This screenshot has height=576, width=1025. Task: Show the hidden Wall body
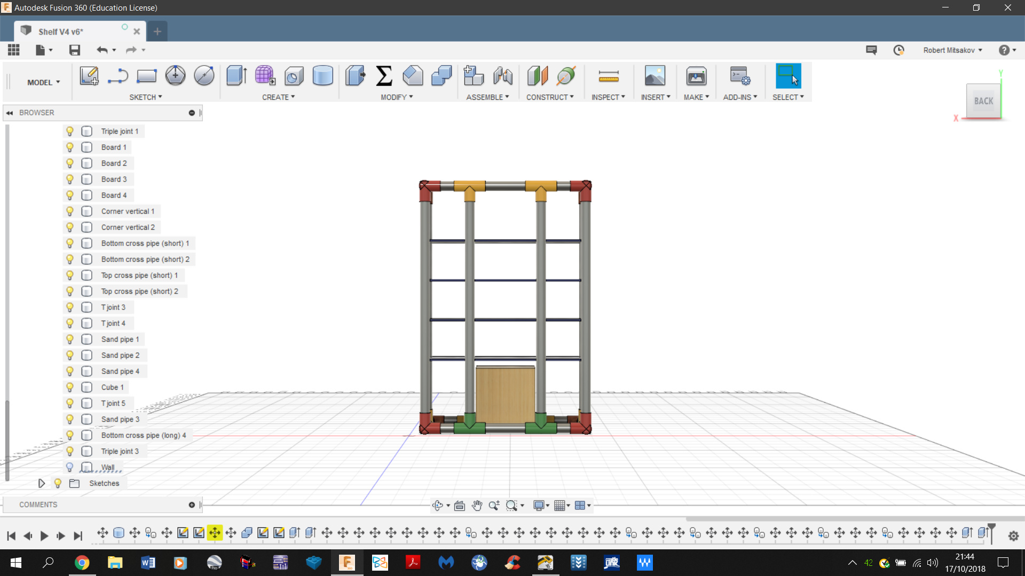tap(69, 467)
